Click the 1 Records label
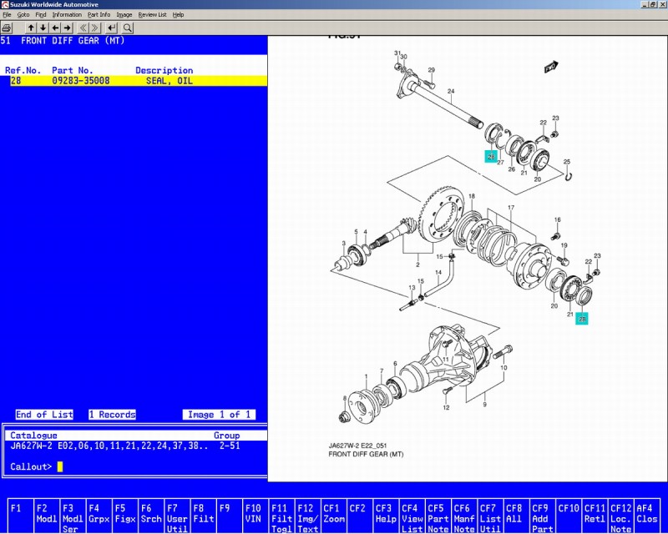This screenshot has height=534, width=668. 113,415
